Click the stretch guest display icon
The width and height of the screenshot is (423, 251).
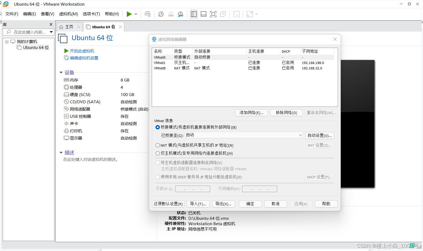tap(250, 14)
